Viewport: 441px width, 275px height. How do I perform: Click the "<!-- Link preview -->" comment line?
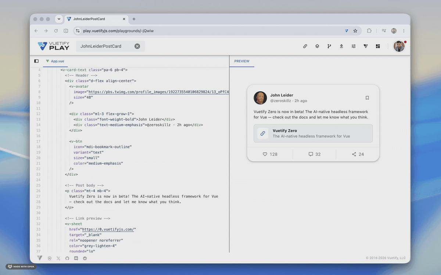click(87, 219)
